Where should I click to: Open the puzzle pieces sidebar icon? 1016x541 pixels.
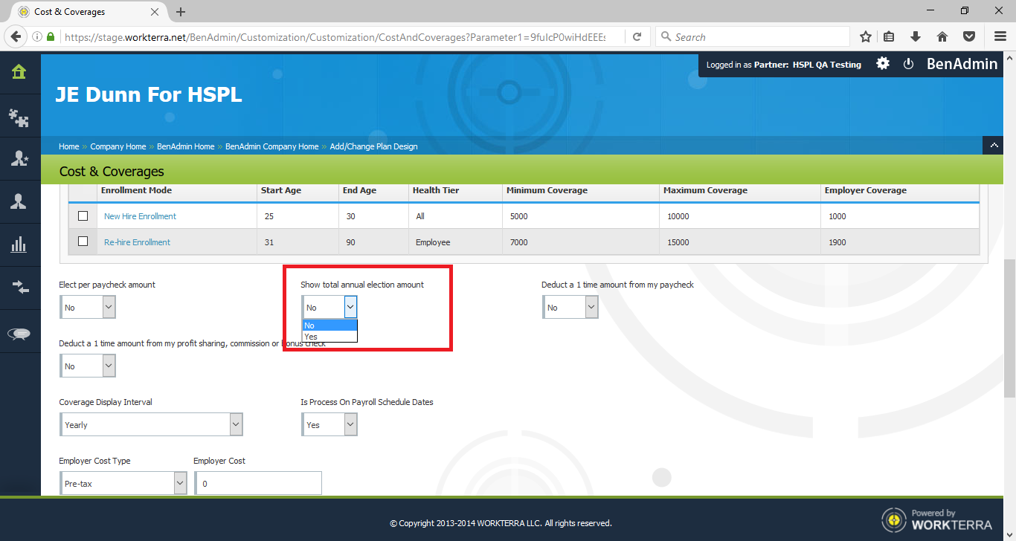(x=19, y=116)
